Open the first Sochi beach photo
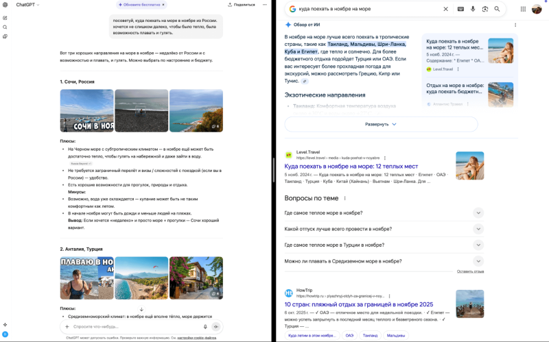The height and width of the screenshot is (342, 549). click(x=87, y=110)
